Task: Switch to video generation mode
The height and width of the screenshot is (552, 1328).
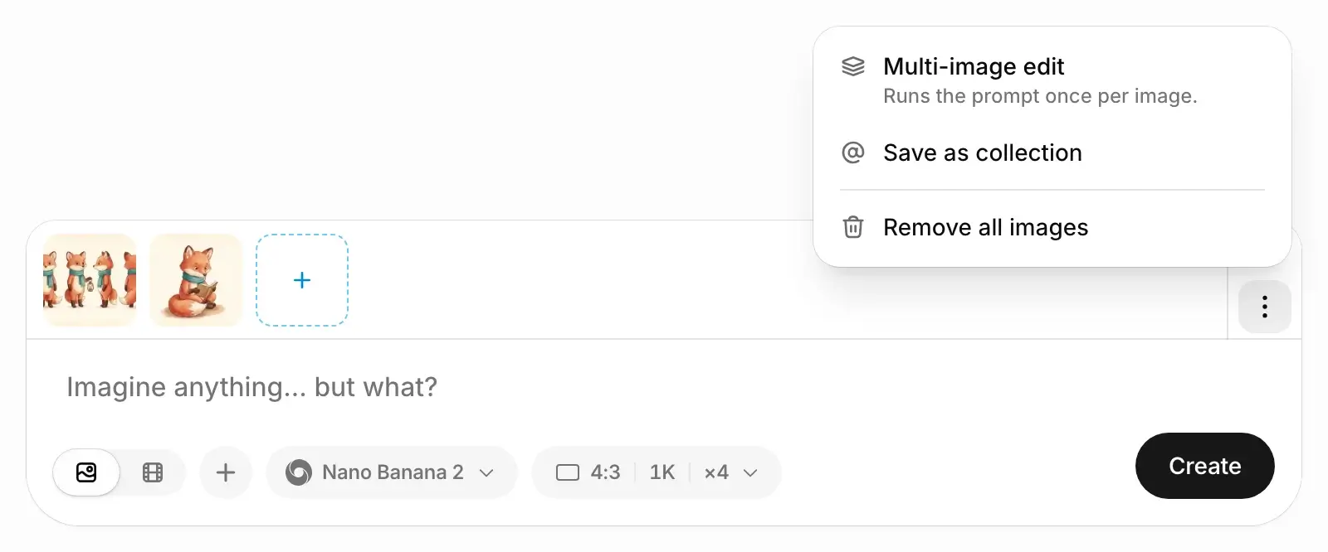Action: pos(153,472)
